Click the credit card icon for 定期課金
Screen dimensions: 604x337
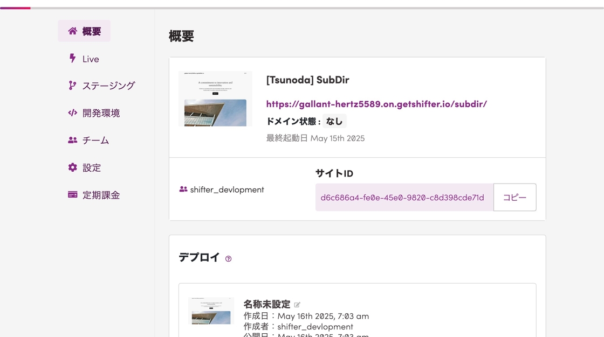72,195
